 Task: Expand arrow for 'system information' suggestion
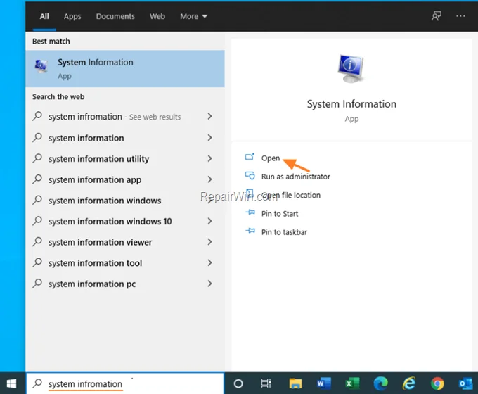(x=209, y=138)
